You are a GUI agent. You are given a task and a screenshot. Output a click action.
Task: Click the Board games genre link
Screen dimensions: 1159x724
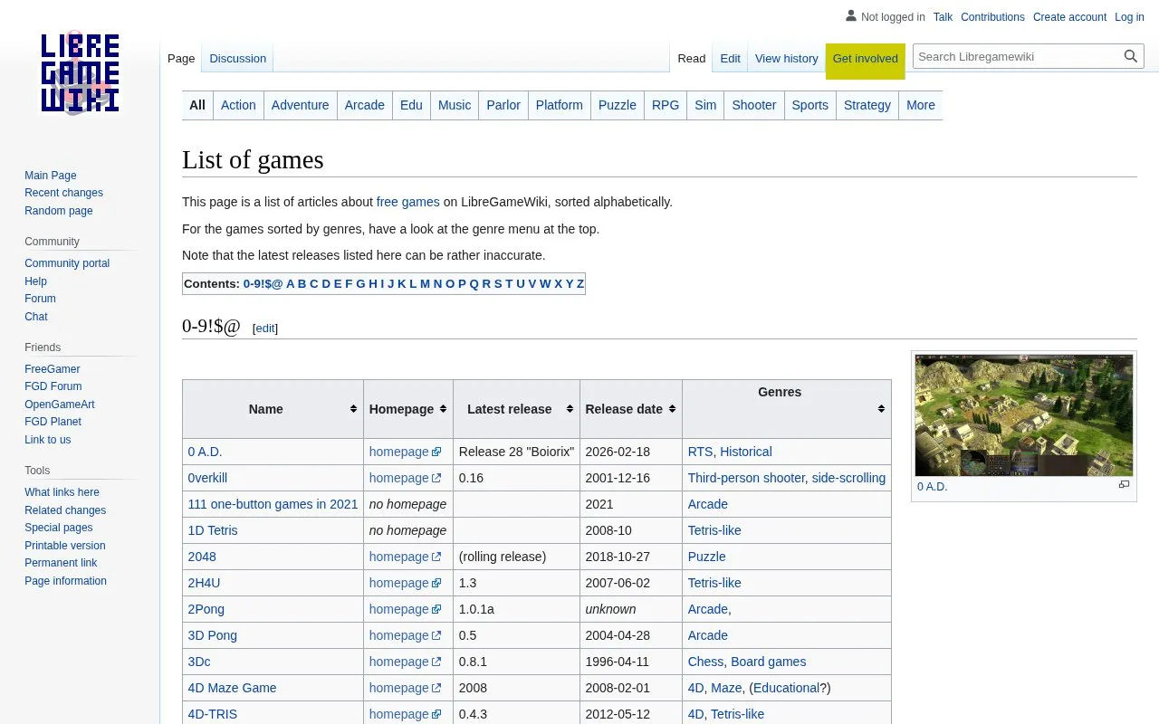768,662
